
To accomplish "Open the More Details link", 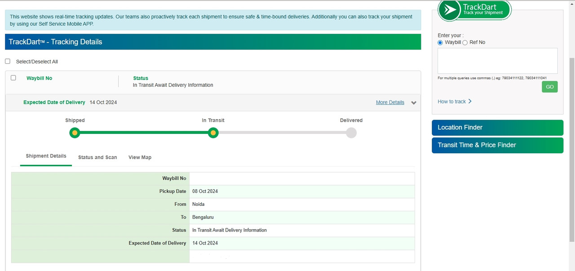I will pos(390,102).
